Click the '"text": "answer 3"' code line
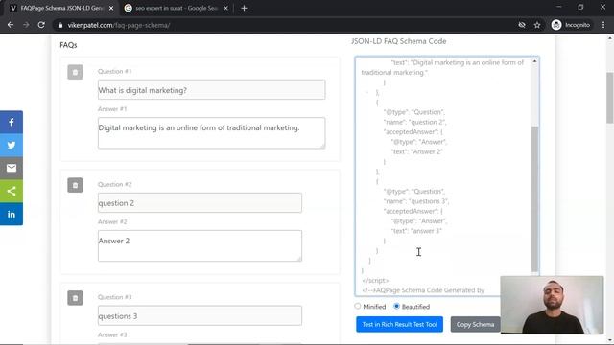614x345 pixels. coord(416,231)
